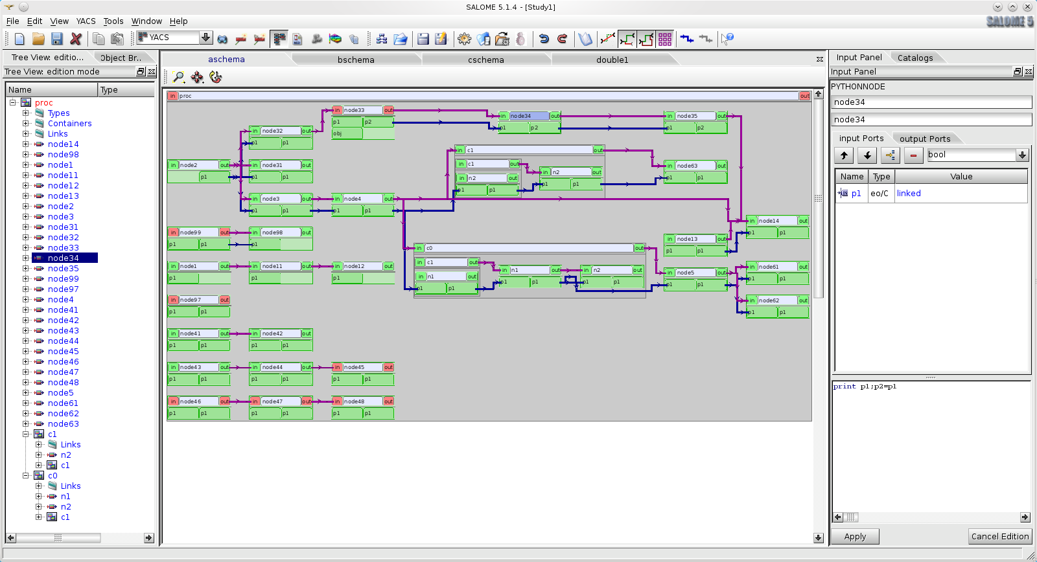The width and height of the screenshot is (1037, 562).
Task: Collapse the c0 bloc in tree
Action: click(26, 476)
